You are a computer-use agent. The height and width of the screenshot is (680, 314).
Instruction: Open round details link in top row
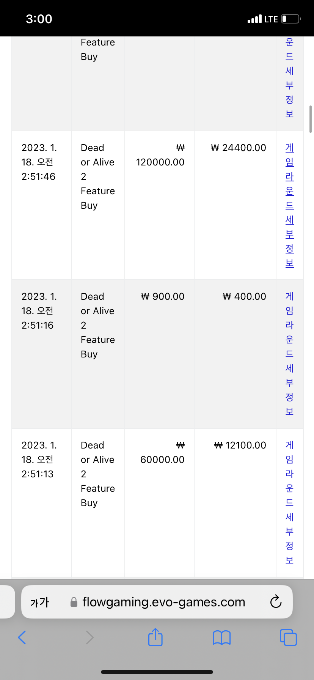point(289,78)
